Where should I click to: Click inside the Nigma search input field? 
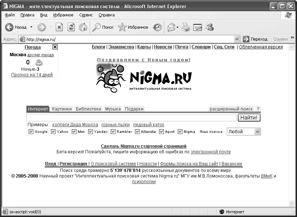pos(132,118)
